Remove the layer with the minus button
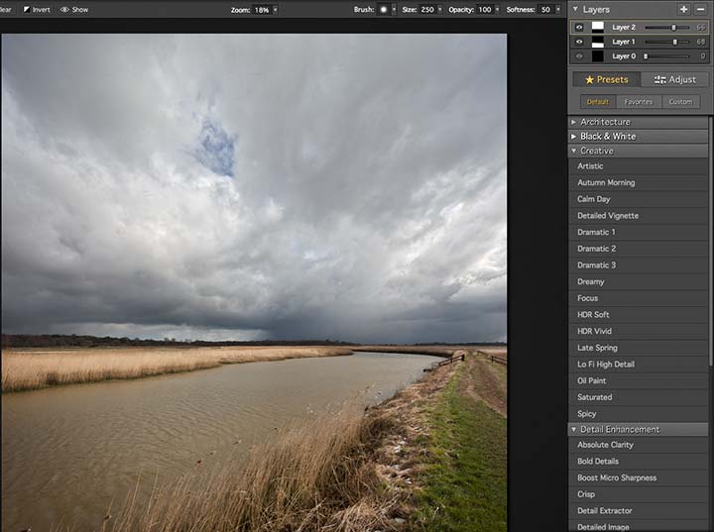This screenshot has height=532, width=714. [700, 9]
